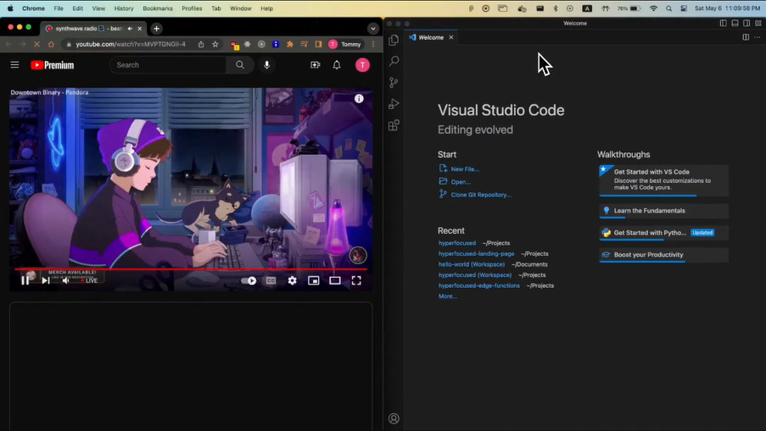Bookmark this page with star icon

pos(215,44)
